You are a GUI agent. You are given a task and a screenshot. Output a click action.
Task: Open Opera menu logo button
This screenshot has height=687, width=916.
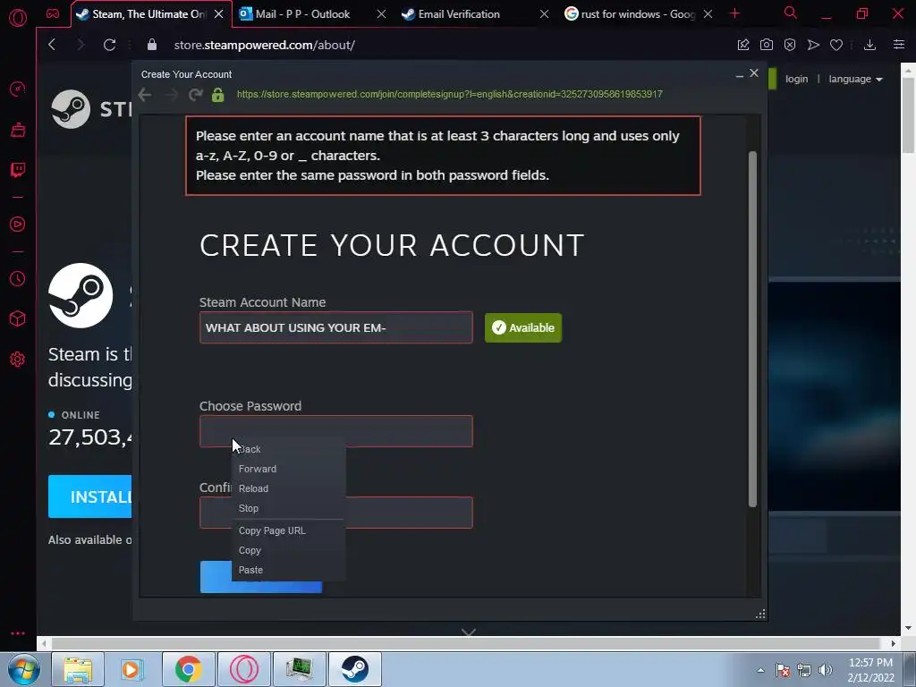pyautogui.click(x=18, y=18)
